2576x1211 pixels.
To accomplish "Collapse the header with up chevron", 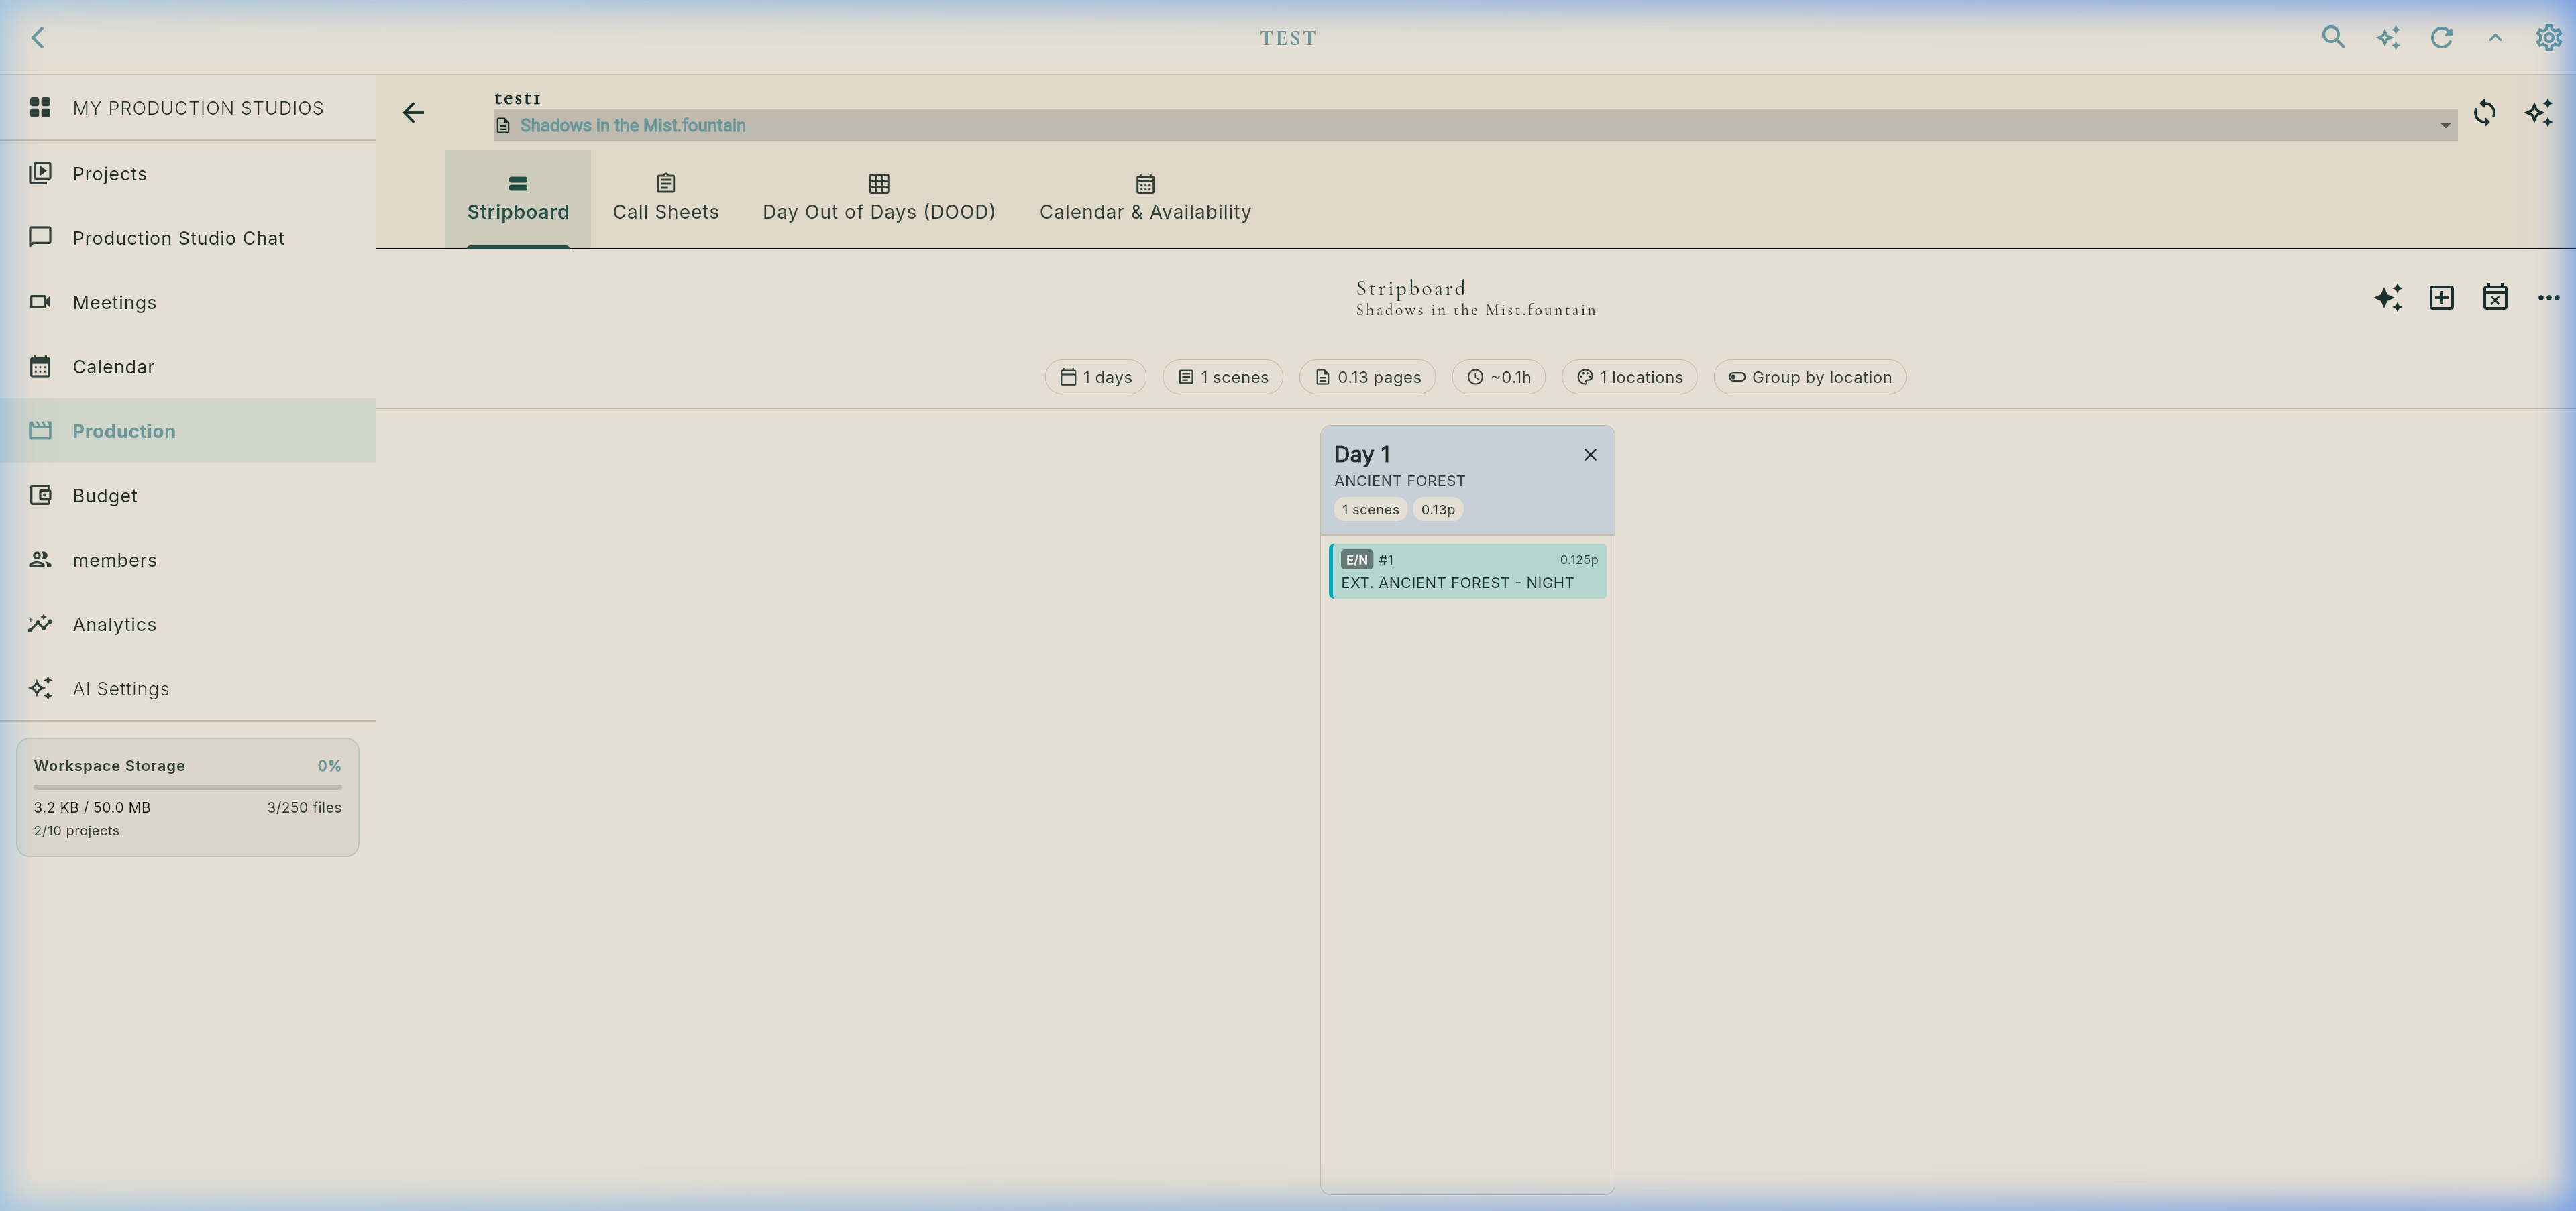I will pyautogui.click(x=2495, y=37).
